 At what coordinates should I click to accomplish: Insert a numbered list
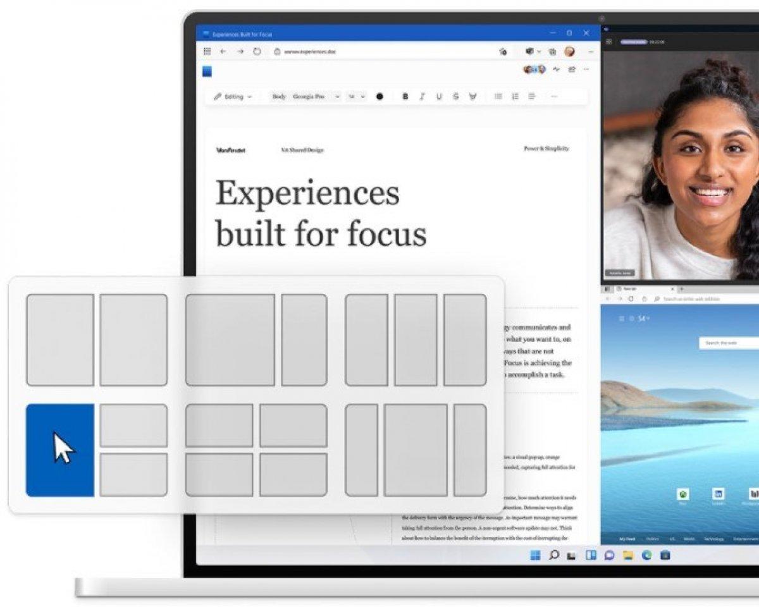tap(515, 97)
